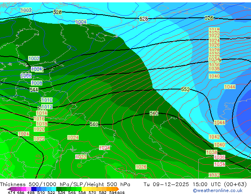Click the legend value 474
The height and width of the screenshot is (194, 251).
11,192
